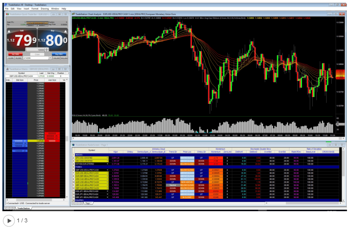This screenshot has height=230, width=349.
Task: Click the slideshow play button below screenshot
Action: tap(9, 221)
